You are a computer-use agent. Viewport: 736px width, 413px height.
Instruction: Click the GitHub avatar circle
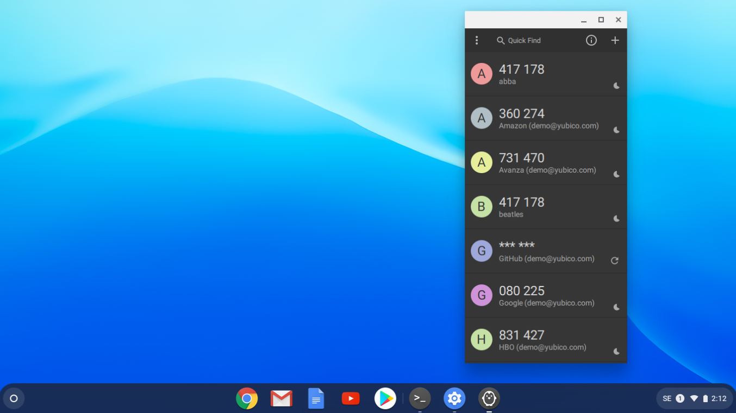482,251
